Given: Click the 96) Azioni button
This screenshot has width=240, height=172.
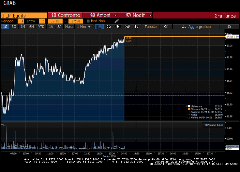Looking at the screenshot, I should (100, 15).
